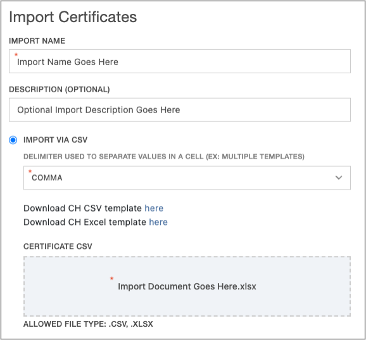This screenshot has height=340, width=366.
Task: Click the CERTIFICATE CSV label
Action: pyautogui.click(x=58, y=246)
